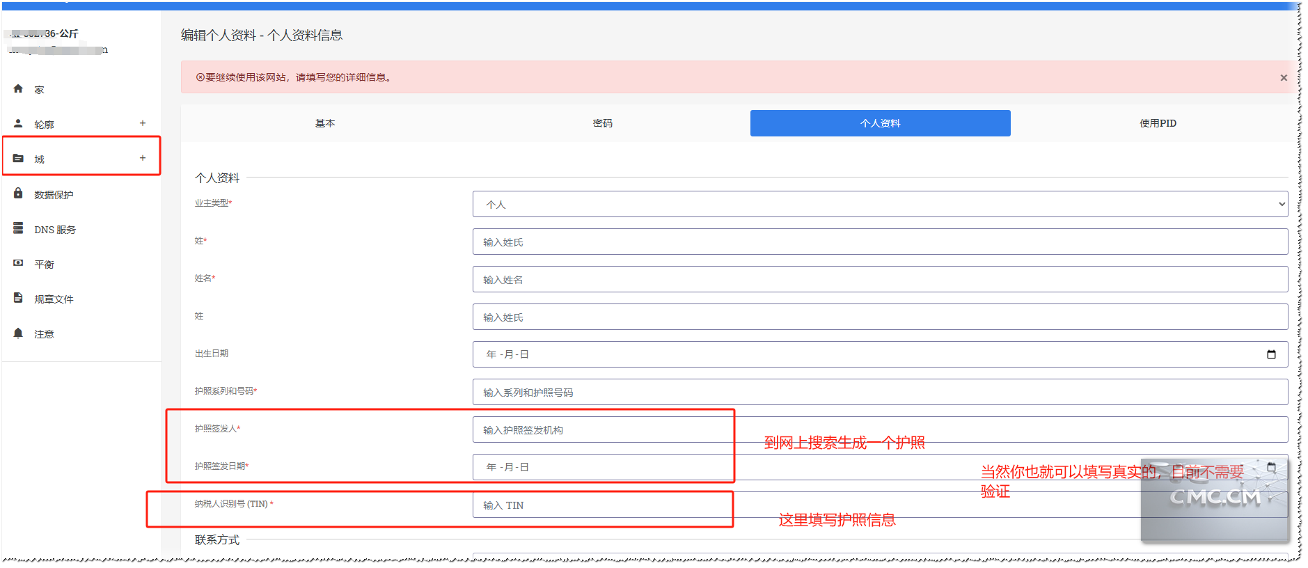Viewport: 1308px width, 568px height.
Task: Open 平衡 in the sidebar
Action: 44,265
